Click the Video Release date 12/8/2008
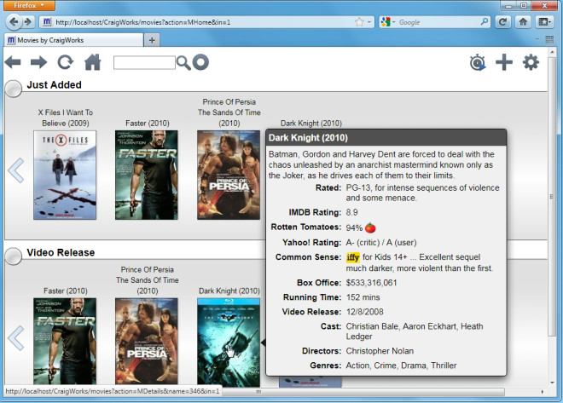The height and width of the screenshot is (403, 563). (365, 312)
